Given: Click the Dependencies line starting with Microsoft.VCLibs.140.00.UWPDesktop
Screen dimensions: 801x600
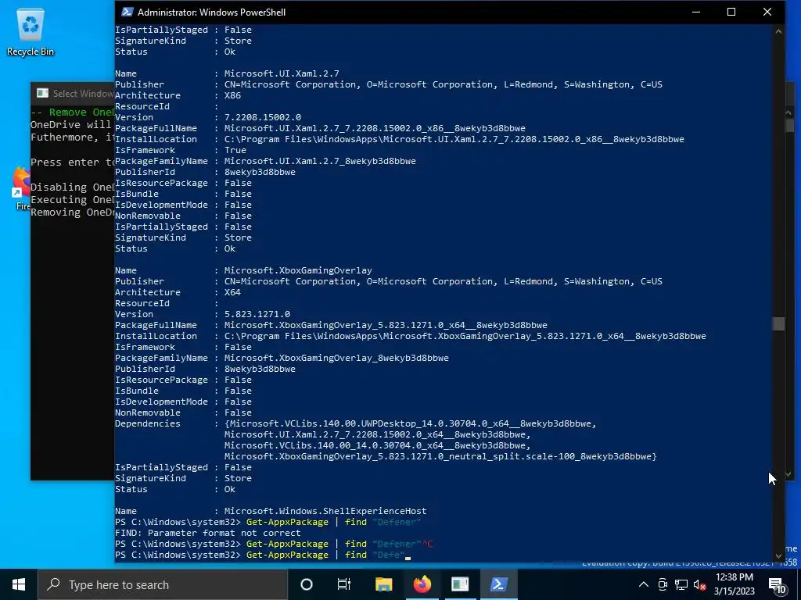Looking at the screenshot, I should [410, 423].
